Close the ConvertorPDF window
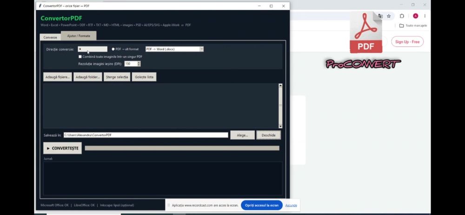 click(283, 6)
